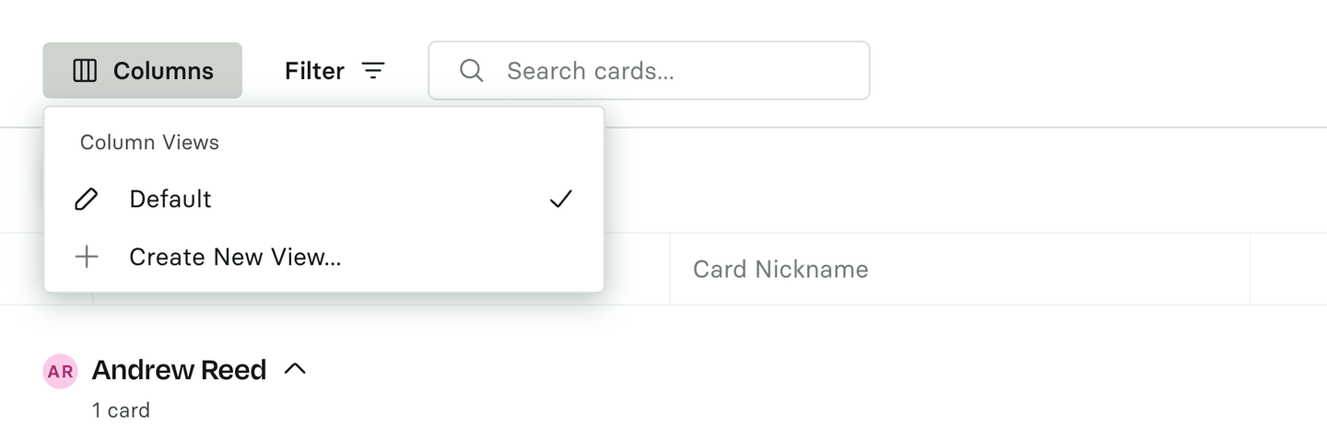The height and width of the screenshot is (438, 1327).
Task: Click the Filter lines icon
Action: 373,71
